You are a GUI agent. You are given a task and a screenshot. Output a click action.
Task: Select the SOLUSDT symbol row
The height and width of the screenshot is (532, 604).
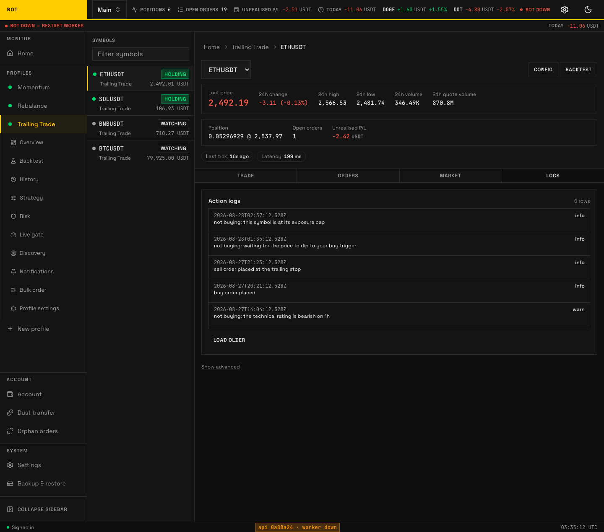[141, 103]
